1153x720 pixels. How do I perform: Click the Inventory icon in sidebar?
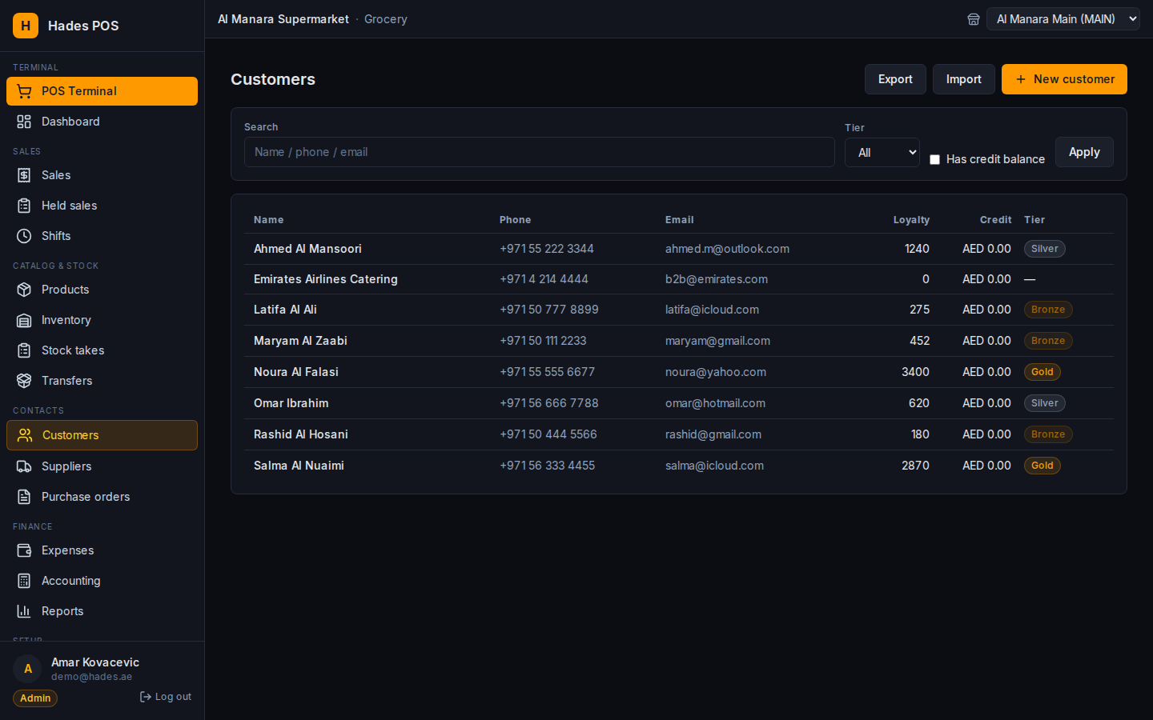point(24,320)
